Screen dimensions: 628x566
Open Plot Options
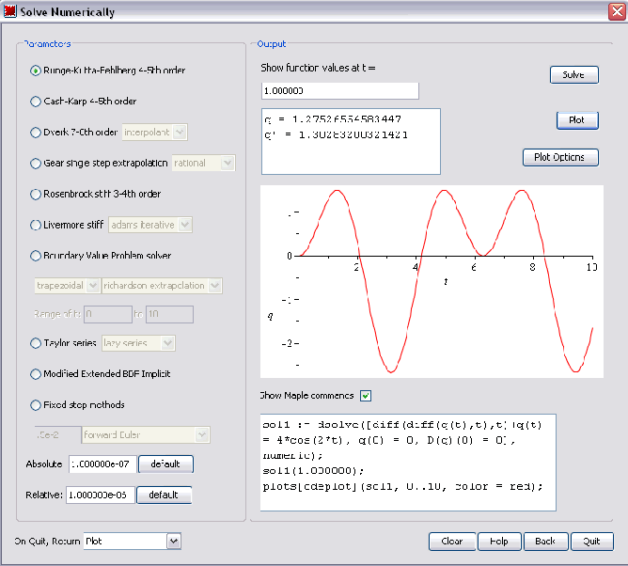(x=559, y=157)
